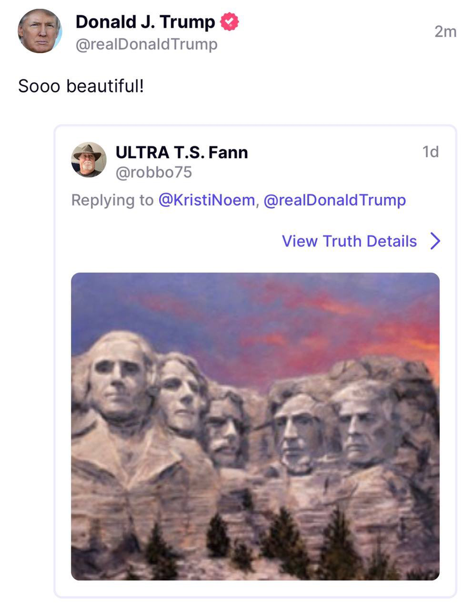
Task: Click the Replying to label text
Action: pos(112,200)
